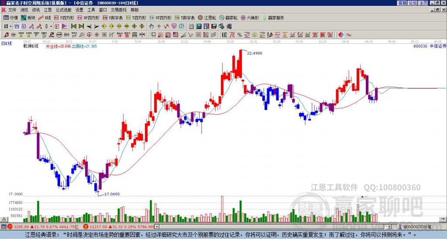Image resolution: width=447 pixels, height=239 pixels.
Task: Open the 板块 sector view
Action: click(x=28, y=17)
